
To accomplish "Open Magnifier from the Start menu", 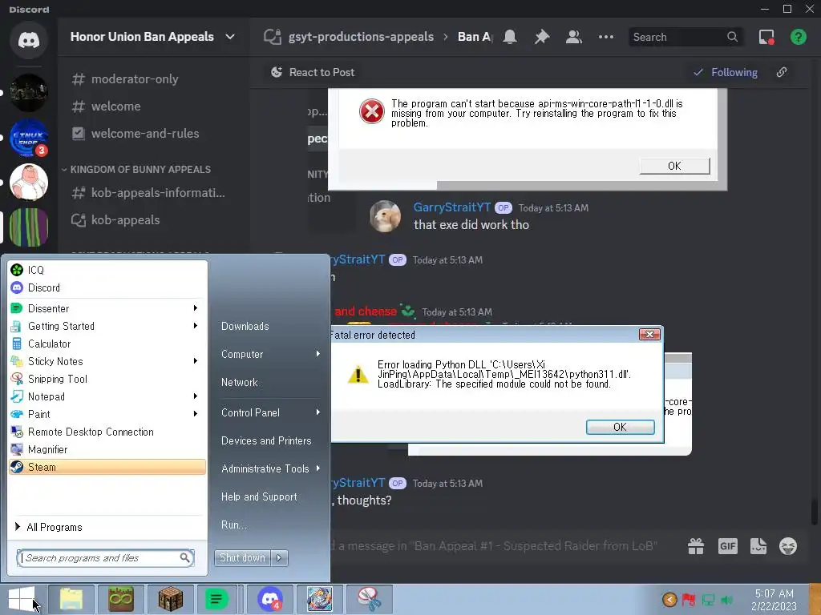I will click(107, 449).
